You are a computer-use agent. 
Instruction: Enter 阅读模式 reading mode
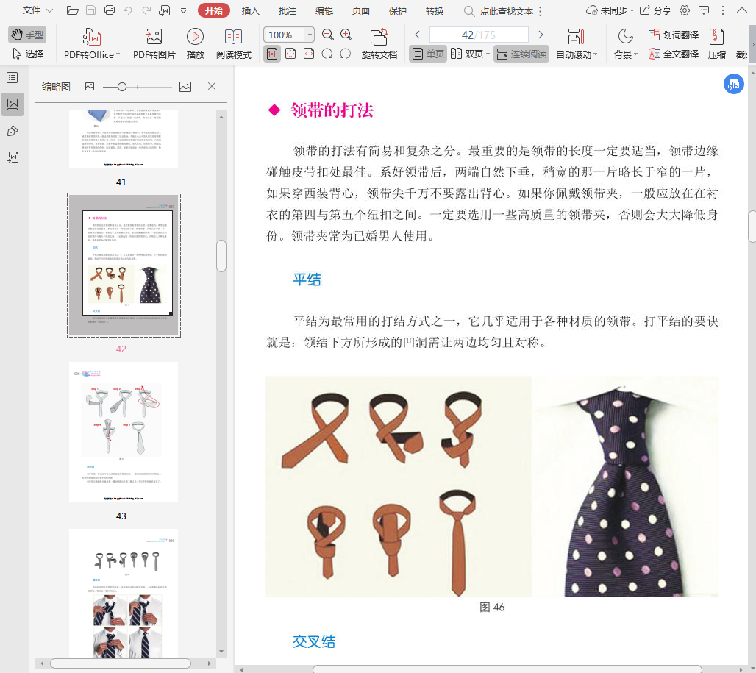233,37
